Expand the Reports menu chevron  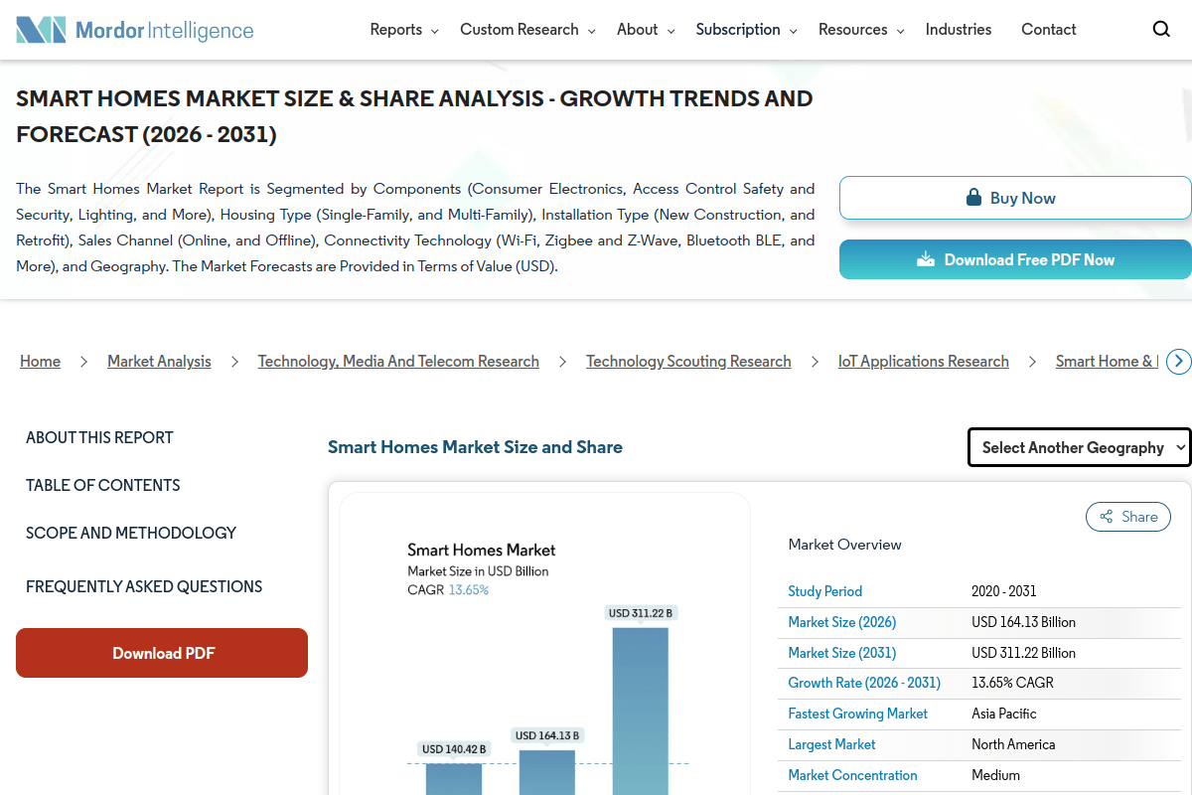(434, 32)
